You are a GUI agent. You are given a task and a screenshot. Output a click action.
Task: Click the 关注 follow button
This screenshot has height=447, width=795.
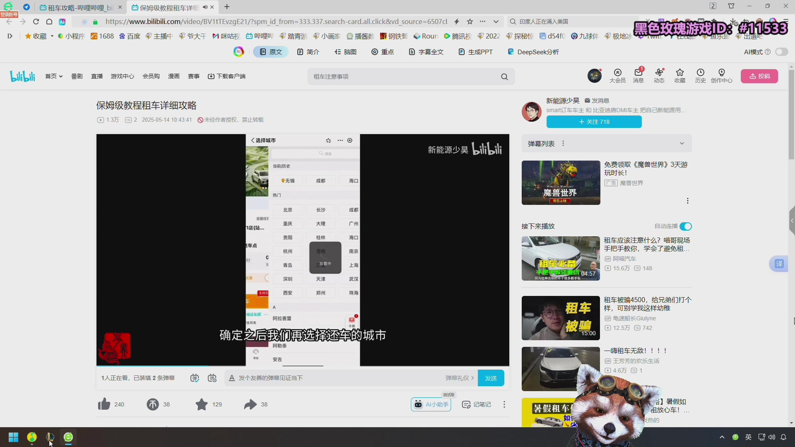(x=594, y=121)
